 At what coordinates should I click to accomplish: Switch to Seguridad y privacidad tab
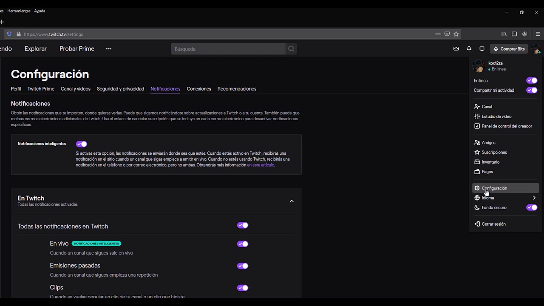[x=120, y=89]
